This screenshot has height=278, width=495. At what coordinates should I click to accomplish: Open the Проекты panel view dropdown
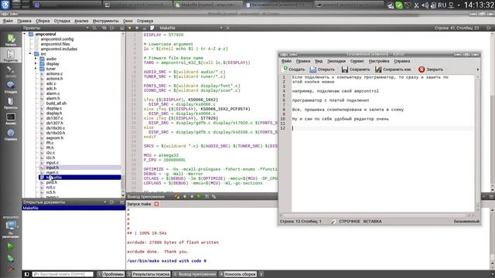click(87, 28)
